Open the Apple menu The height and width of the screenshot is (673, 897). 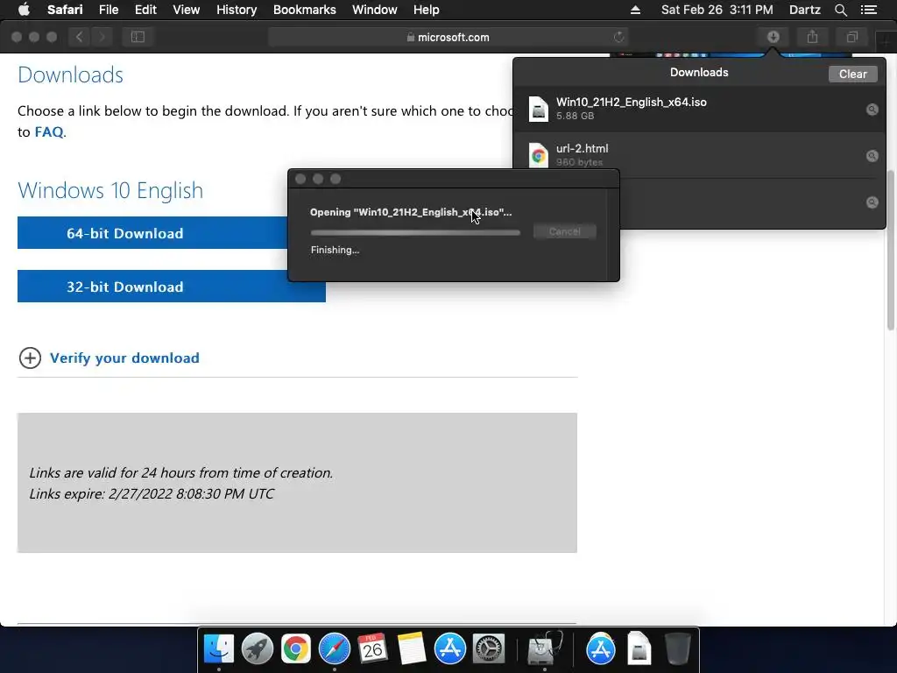[x=24, y=10]
